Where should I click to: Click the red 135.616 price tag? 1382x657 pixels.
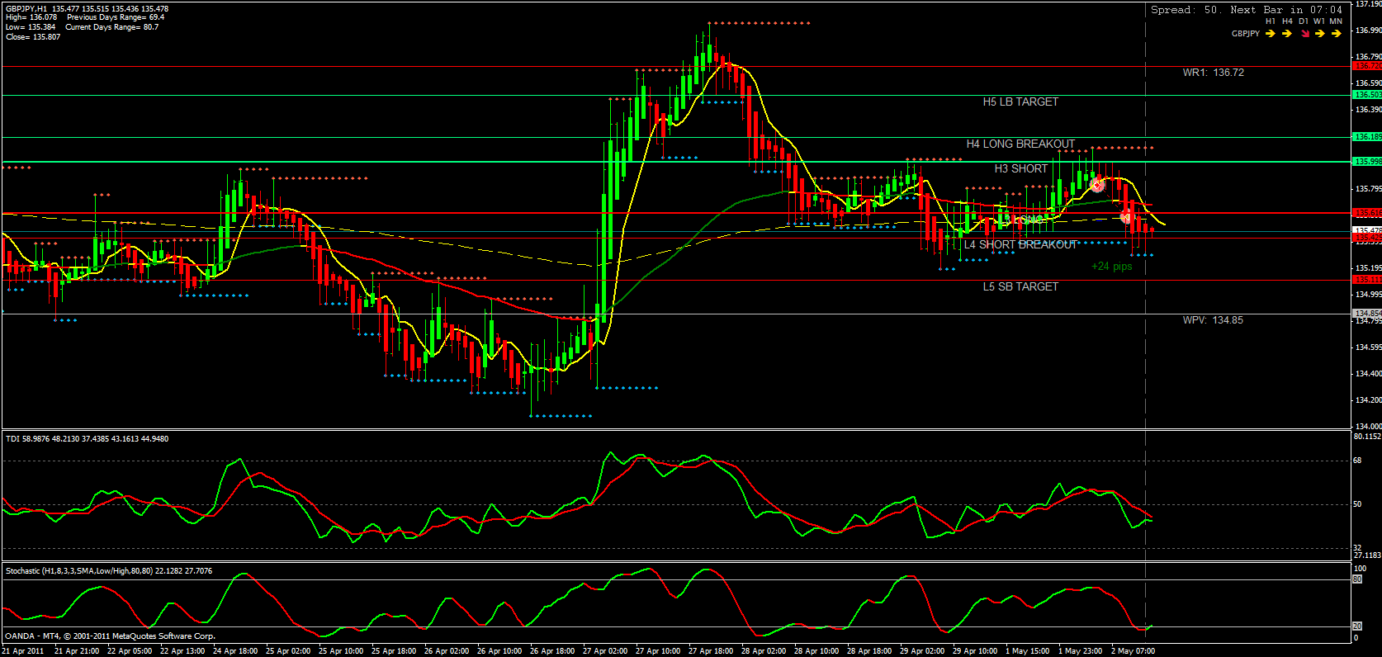(x=1367, y=213)
